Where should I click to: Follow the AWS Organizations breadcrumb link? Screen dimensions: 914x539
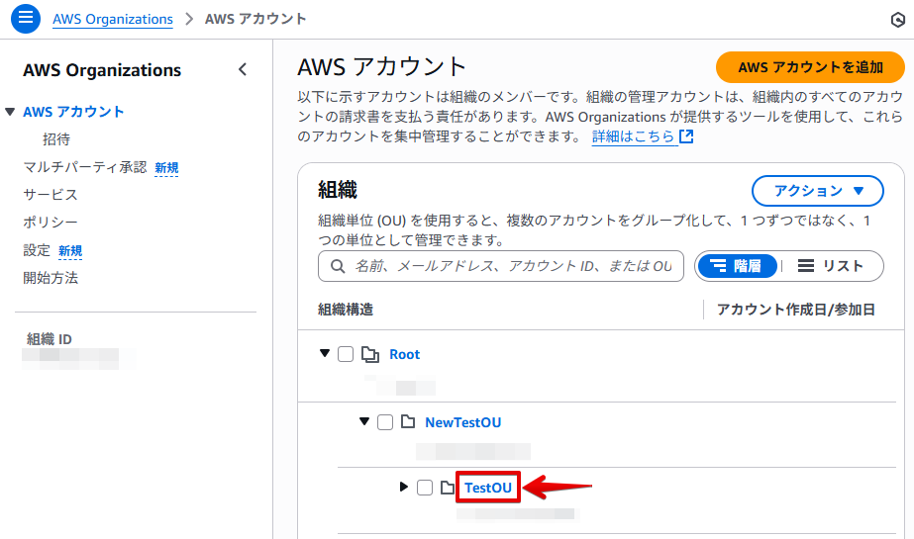tap(113, 19)
